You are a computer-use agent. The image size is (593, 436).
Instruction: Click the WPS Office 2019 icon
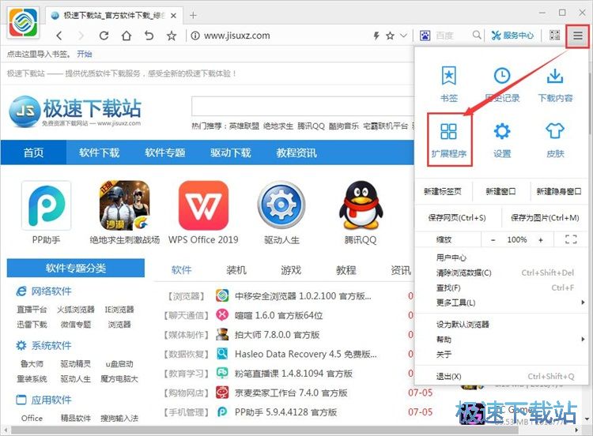click(x=203, y=205)
